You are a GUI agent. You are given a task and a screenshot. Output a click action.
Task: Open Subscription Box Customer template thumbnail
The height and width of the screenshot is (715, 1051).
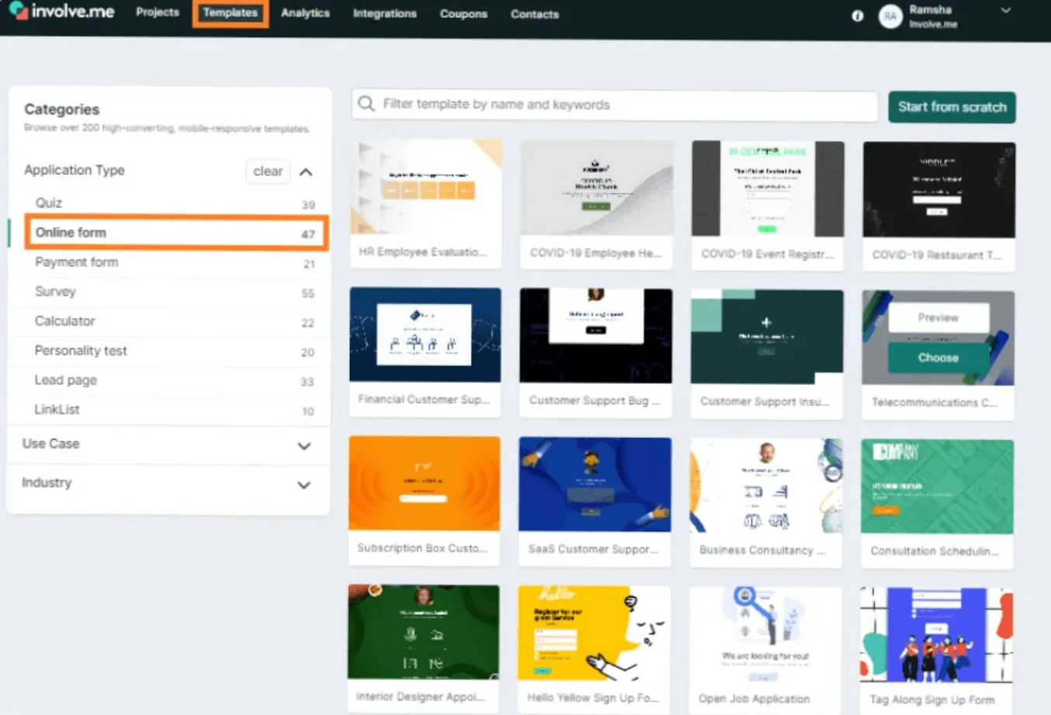pos(424,483)
